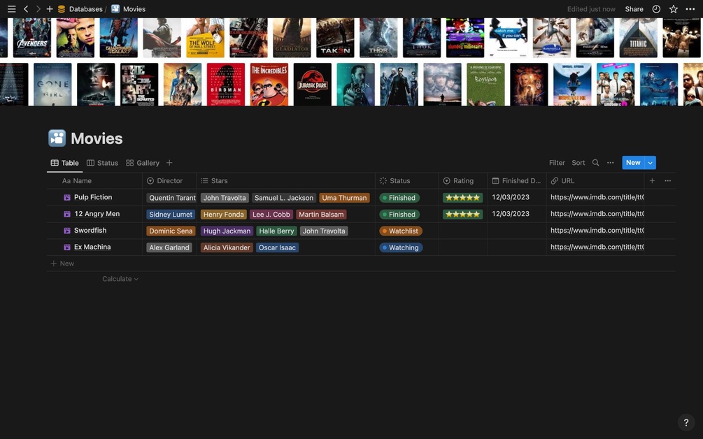Add a property with the column plus icon
Screen dimensions: 703x439
(653, 181)
